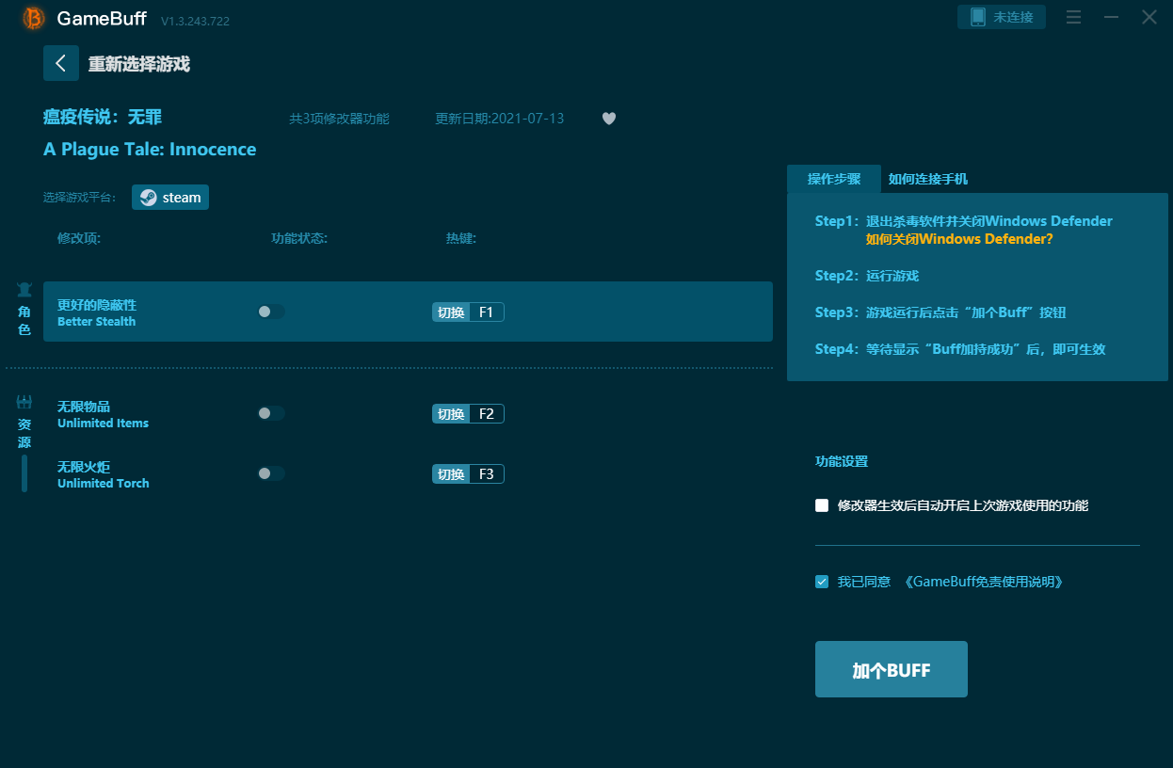Viewport: 1173px width, 768px height.
Task: Click the 无限物品 Unlimited Items label
Action: point(103,414)
